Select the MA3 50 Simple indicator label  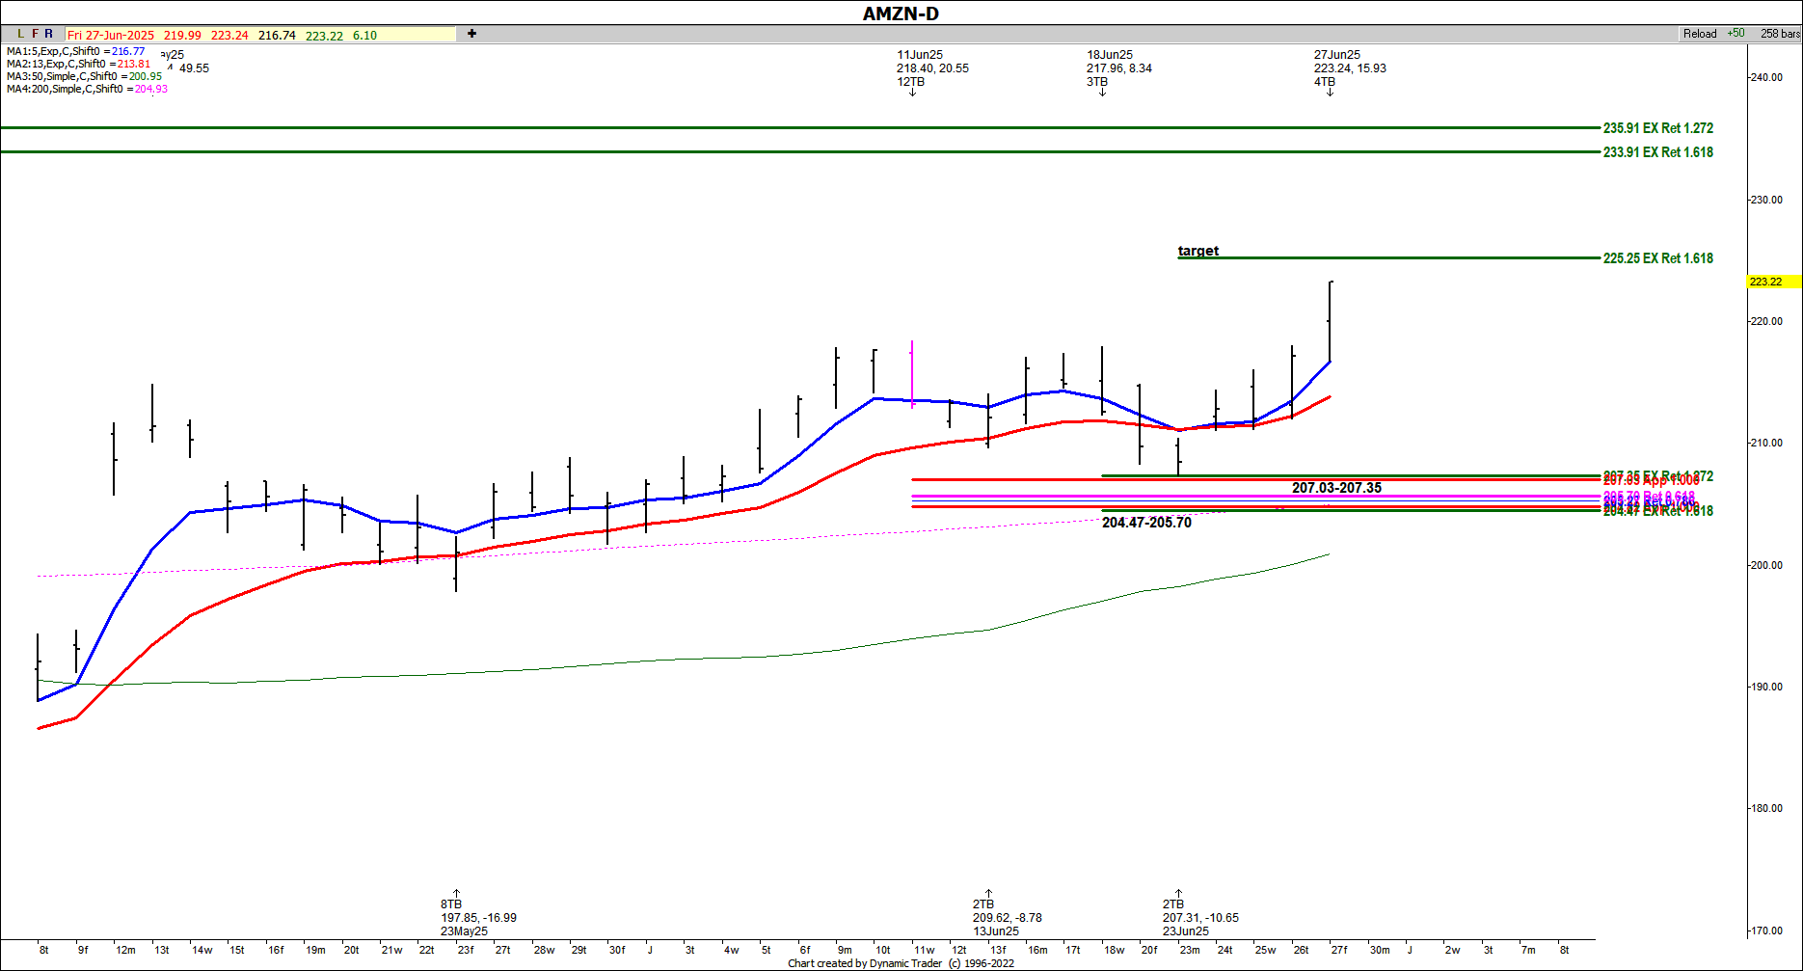(x=84, y=76)
